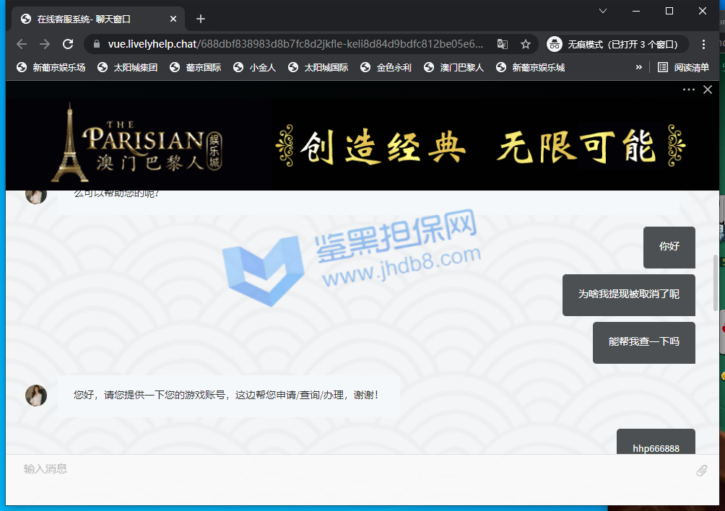Image resolution: width=725 pixels, height=511 pixels.
Task: Open the 太阳城集团 bookmark
Action: [128, 67]
